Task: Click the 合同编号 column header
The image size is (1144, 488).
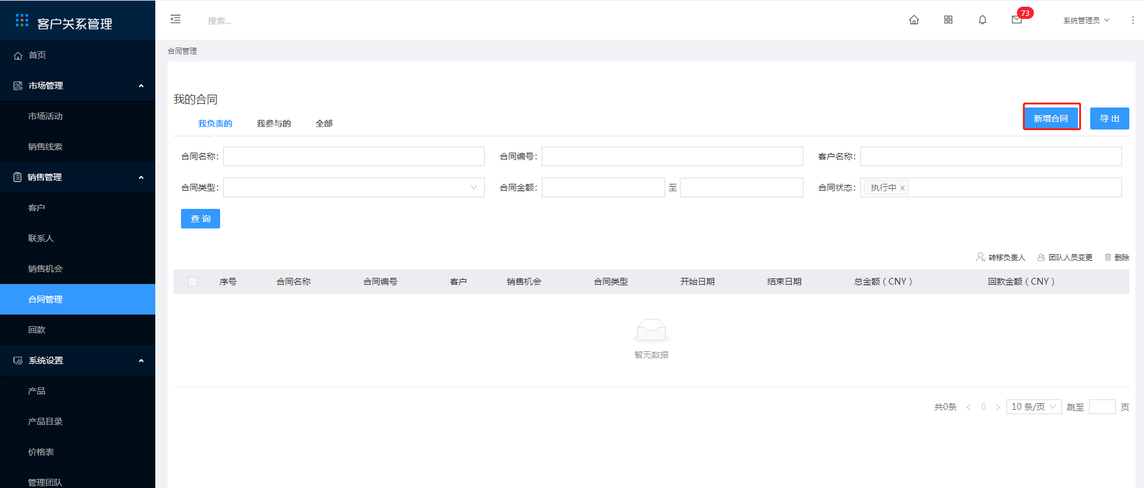Action: [x=380, y=282]
